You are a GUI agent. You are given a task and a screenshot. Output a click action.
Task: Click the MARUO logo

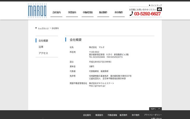coord(37,11)
